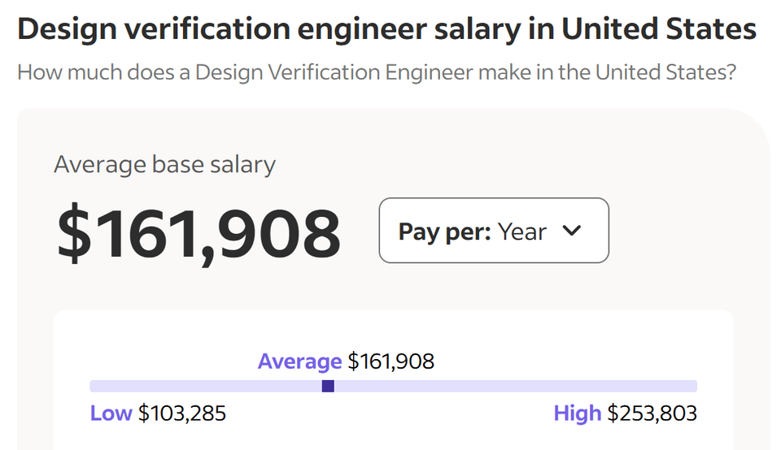The width and height of the screenshot is (781, 450).
Task: Click the purple Average label above bar
Action: (x=299, y=361)
